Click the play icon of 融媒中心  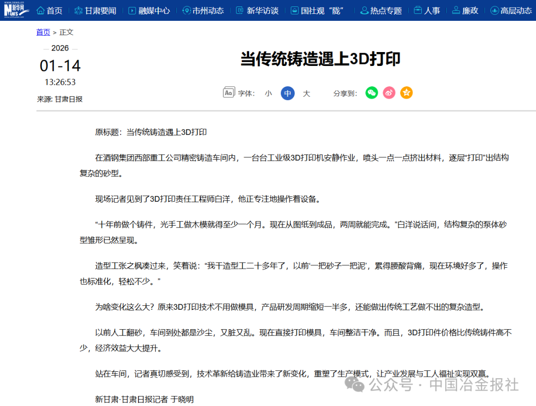131,10
